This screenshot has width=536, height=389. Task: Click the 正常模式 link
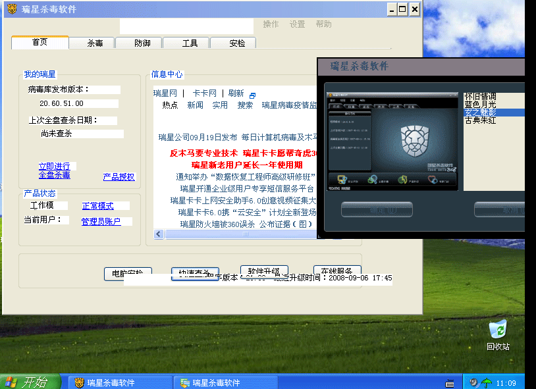tap(97, 206)
